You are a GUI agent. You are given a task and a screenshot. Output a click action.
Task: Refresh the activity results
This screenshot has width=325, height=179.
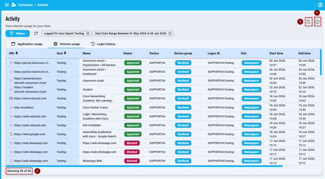(36, 33)
